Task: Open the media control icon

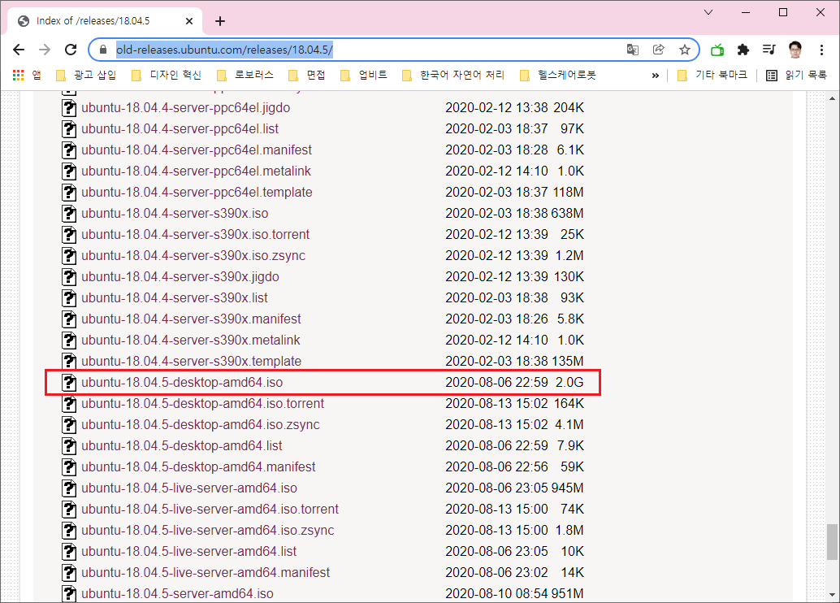Action: coord(769,50)
